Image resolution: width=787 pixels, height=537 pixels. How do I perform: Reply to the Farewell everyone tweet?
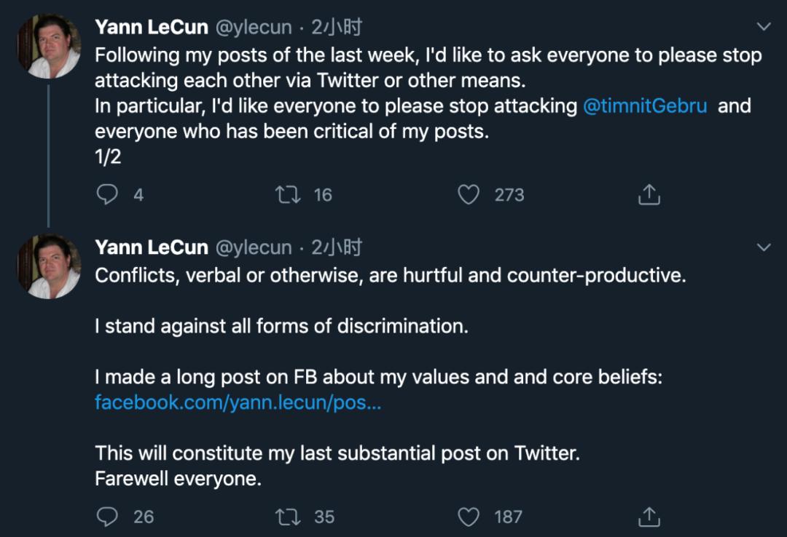coord(108,517)
